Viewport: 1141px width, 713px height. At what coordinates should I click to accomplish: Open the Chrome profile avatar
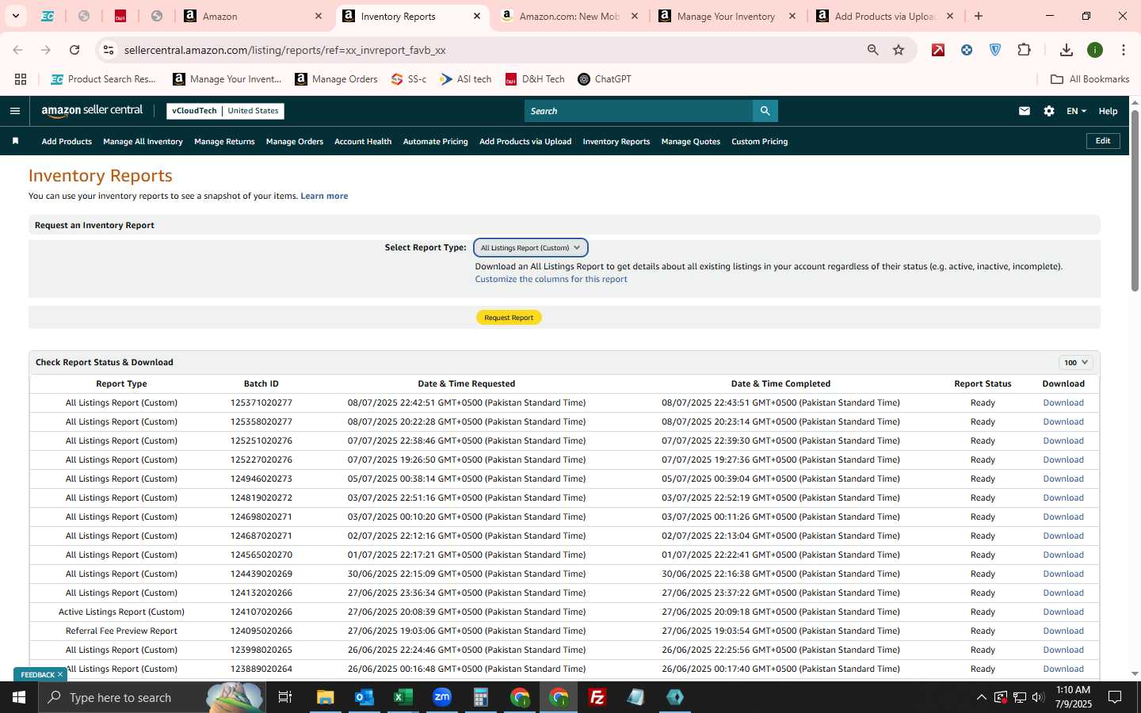coord(1095,50)
